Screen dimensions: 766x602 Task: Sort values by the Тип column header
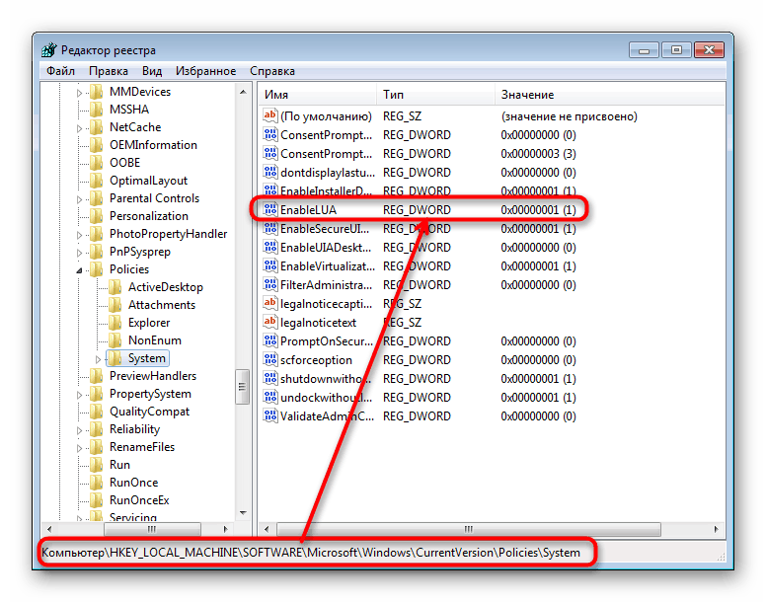[x=435, y=95]
